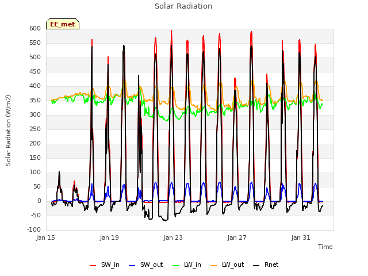
Task: Click the 550 y-axis tick label
Action: click(x=35, y=43)
